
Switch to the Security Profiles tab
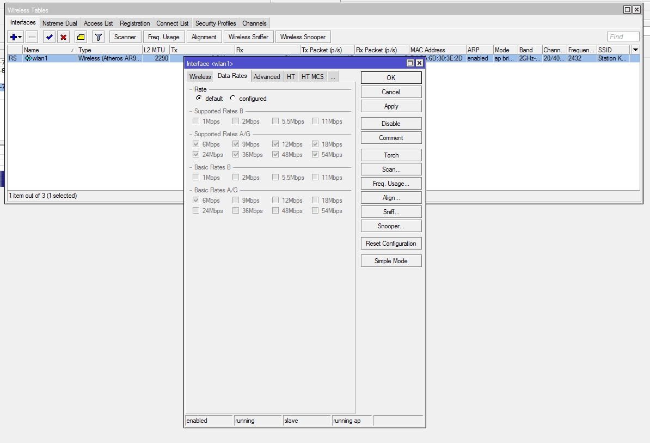[x=216, y=23]
